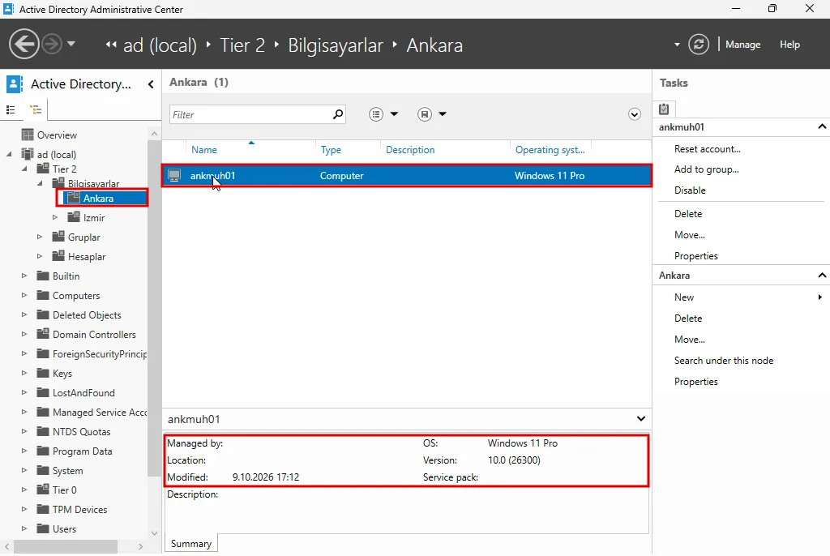The height and width of the screenshot is (556, 830).
Task: Click the Gruplar OU icon
Action: tap(58, 236)
